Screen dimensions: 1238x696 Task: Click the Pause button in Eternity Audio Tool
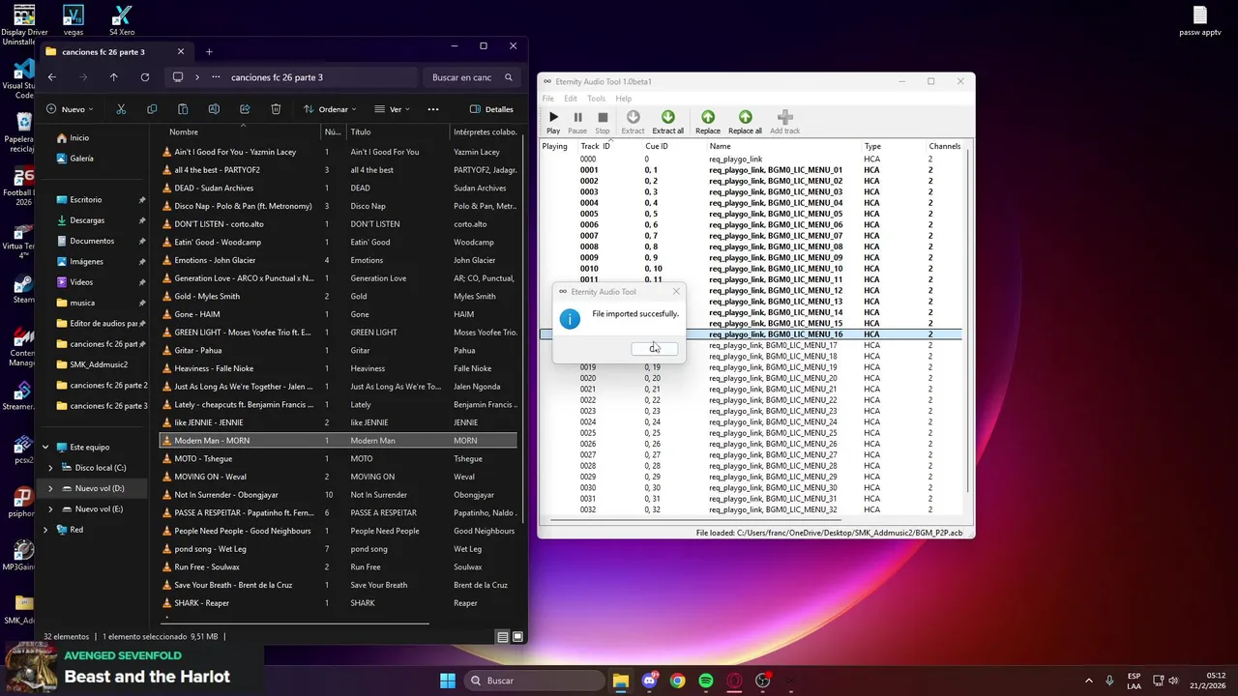577,122
